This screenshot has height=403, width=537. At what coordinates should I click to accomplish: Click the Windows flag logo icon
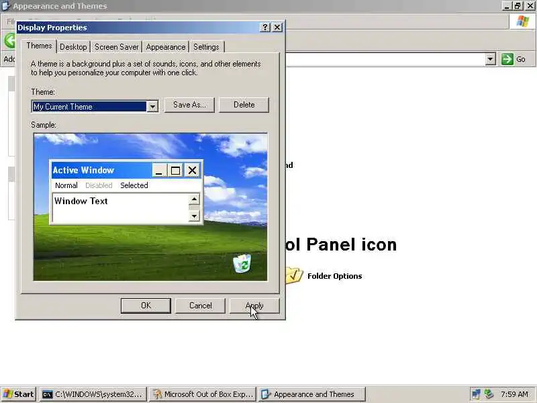pyautogui.click(x=522, y=21)
